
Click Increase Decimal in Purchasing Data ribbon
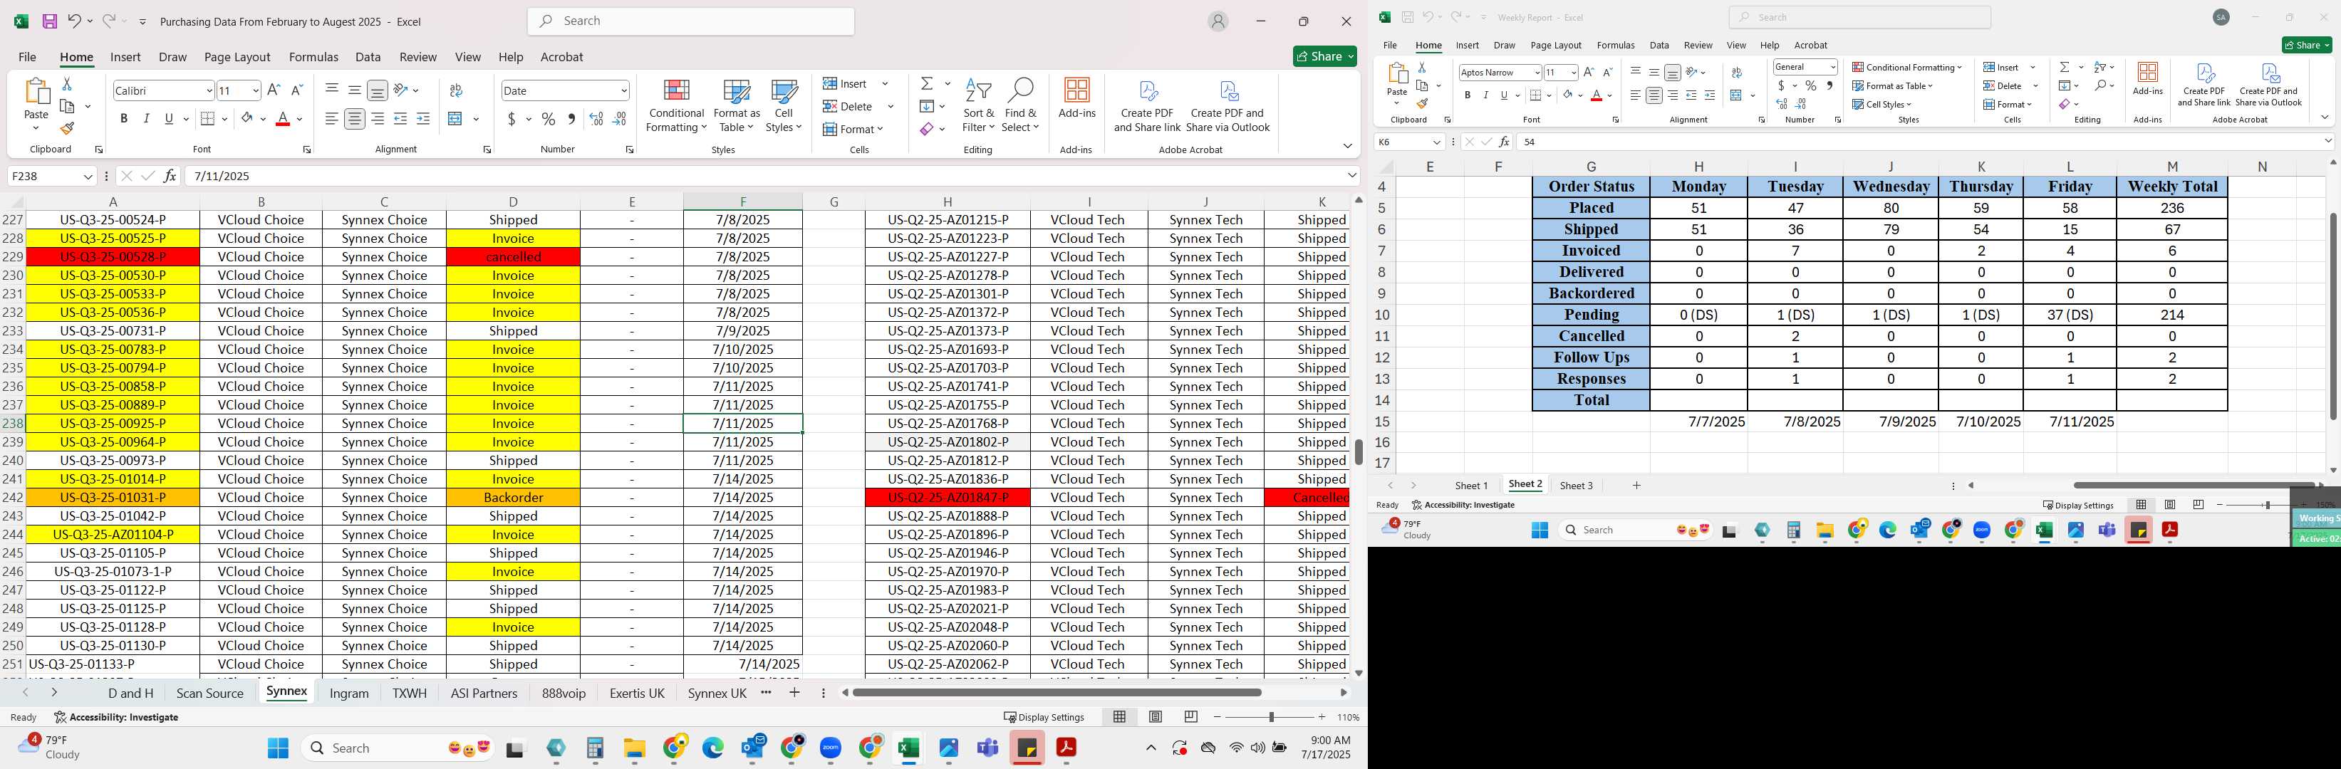tap(596, 119)
